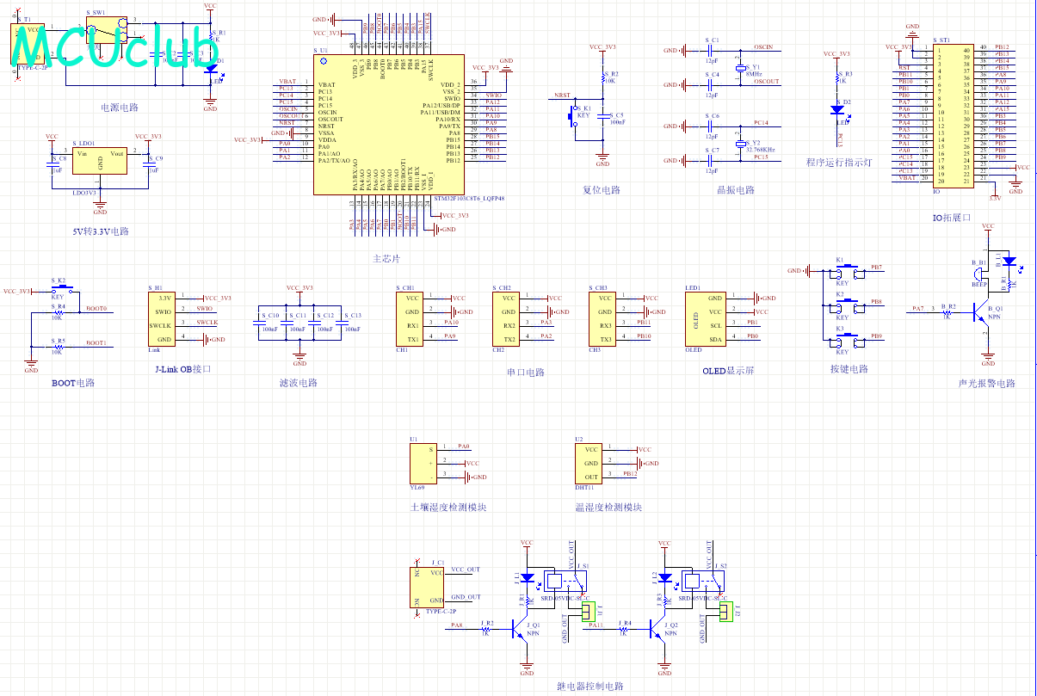Click the BOOT0 net label
1037x696 pixels.
[96, 308]
